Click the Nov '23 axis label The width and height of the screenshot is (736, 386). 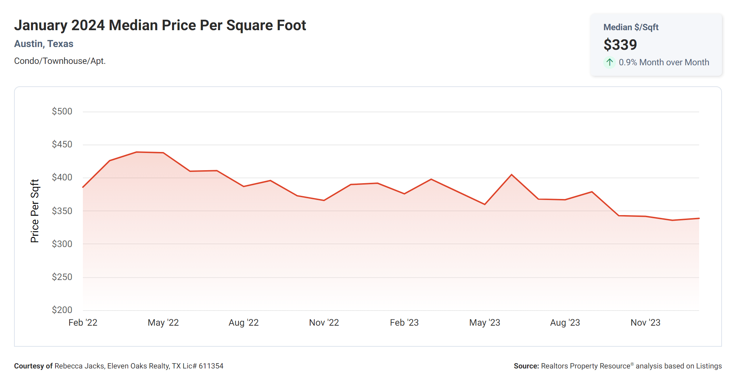[x=645, y=322]
